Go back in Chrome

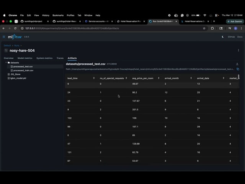[3, 28]
